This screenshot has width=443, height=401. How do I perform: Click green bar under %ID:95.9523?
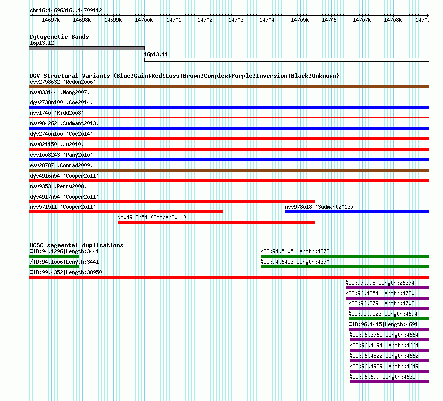(389, 319)
